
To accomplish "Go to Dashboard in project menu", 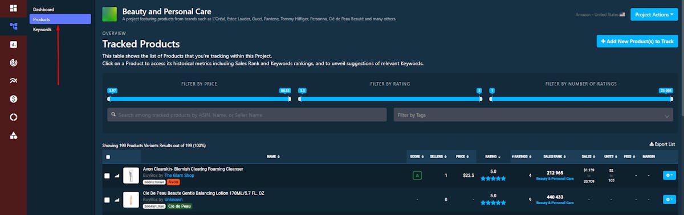I will (44, 10).
